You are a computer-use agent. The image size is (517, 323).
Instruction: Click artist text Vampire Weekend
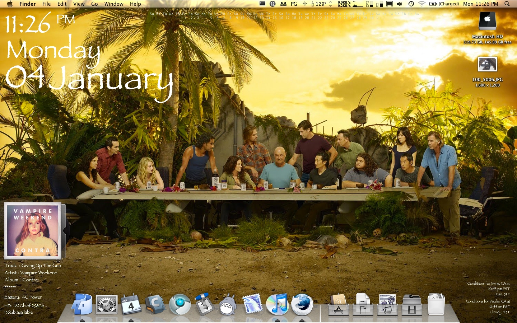[x=39, y=273]
